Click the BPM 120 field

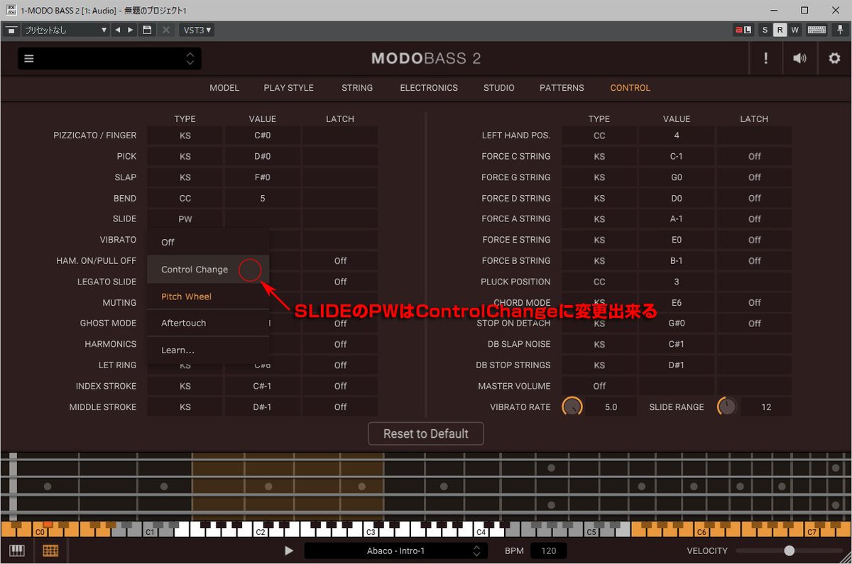coord(548,551)
